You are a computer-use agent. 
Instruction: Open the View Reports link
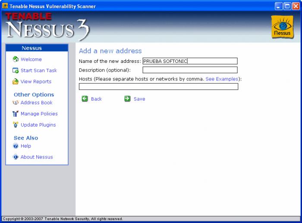pyautogui.click(x=36, y=82)
